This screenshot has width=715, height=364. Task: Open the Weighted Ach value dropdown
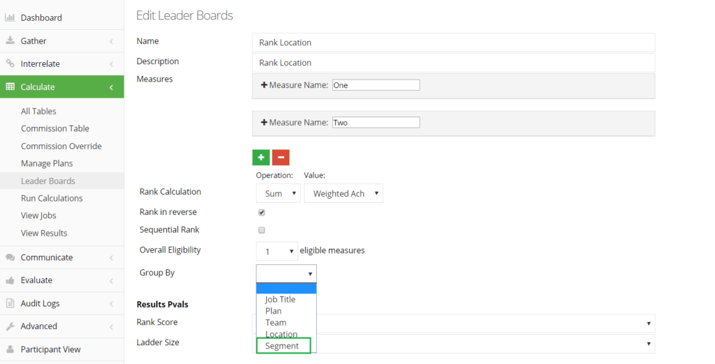click(344, 193)
